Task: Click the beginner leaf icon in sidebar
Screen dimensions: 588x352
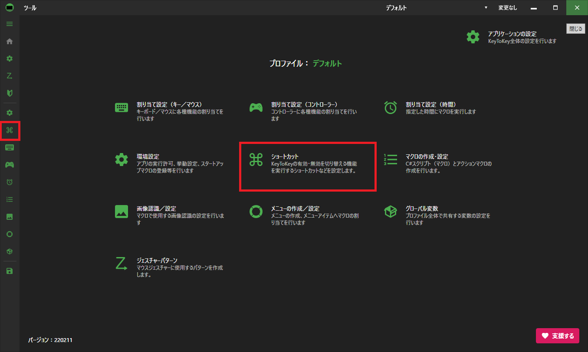Action: tap(10, 93)
